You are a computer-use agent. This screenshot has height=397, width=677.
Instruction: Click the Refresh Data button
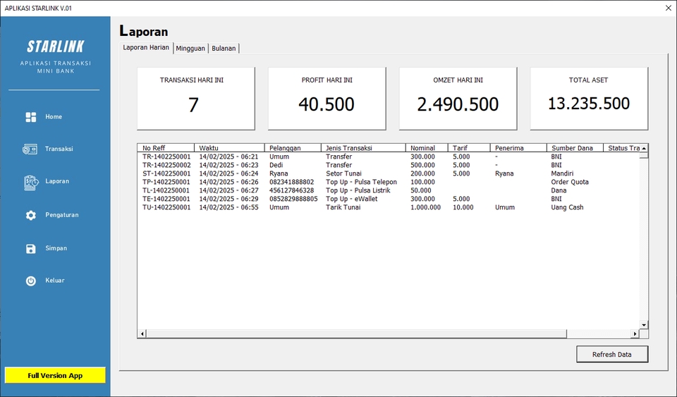coord(611,354)
